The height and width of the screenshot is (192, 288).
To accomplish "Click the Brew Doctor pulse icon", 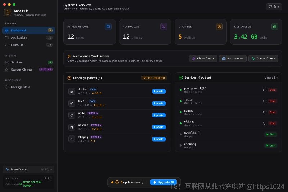I will [7, 169].
